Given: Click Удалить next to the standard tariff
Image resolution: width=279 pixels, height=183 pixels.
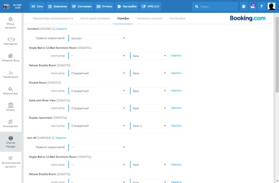Looking at the screenshot, I should pos(62,29).
